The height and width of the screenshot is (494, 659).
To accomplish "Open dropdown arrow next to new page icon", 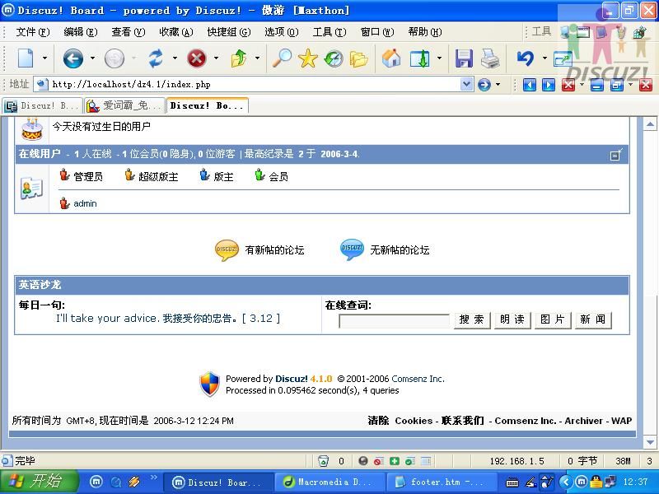I will 44,58.
